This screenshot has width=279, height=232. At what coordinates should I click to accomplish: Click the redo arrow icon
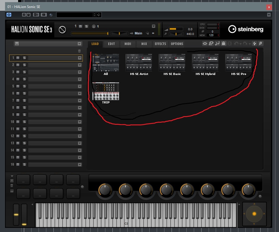pyautogui.click(x=245, y=44)
